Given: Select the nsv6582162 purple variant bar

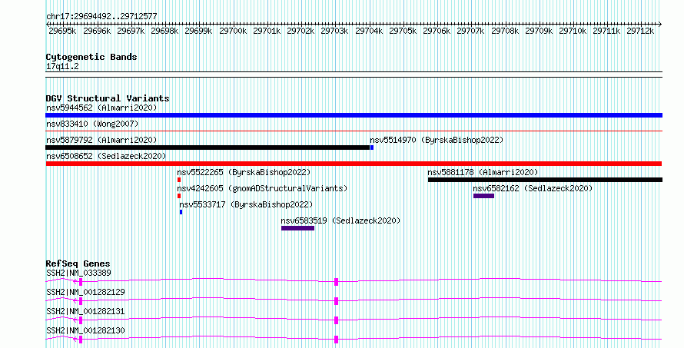Looking at the screenshot, I should pos(483,196).
